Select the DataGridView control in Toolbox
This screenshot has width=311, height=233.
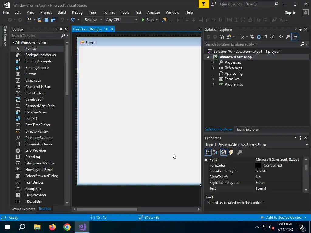pyautogui.click(x=37, y=112)
